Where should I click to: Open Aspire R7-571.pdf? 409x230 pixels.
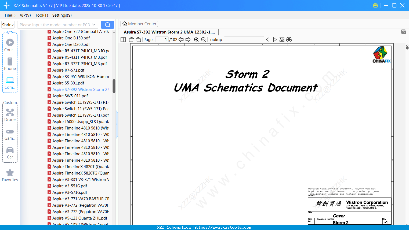click(66, 70)
